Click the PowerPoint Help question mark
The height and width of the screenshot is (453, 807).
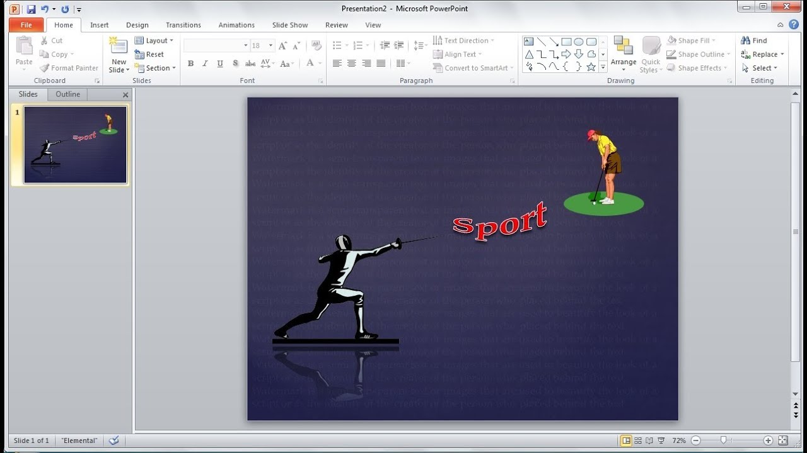click(794, 25)
